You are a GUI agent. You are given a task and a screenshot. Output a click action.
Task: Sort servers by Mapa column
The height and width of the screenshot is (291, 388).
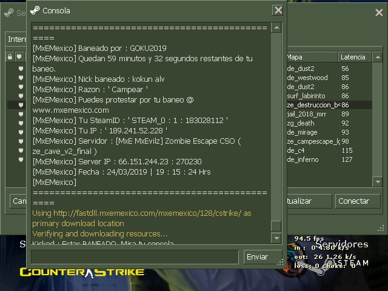(312, 57)
